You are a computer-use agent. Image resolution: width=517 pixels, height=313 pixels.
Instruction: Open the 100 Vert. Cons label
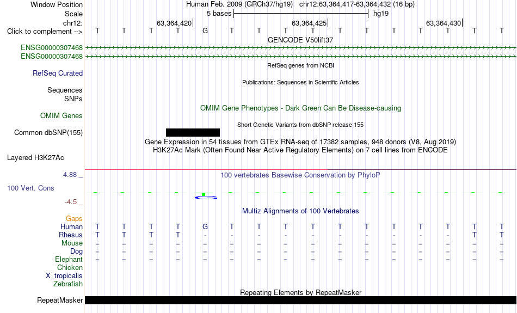tap(30, 188)
